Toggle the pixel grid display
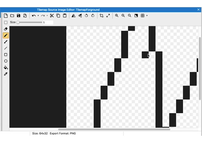Image resolution: width=202 pixels, height=143 pixels. tap(142, 16)
